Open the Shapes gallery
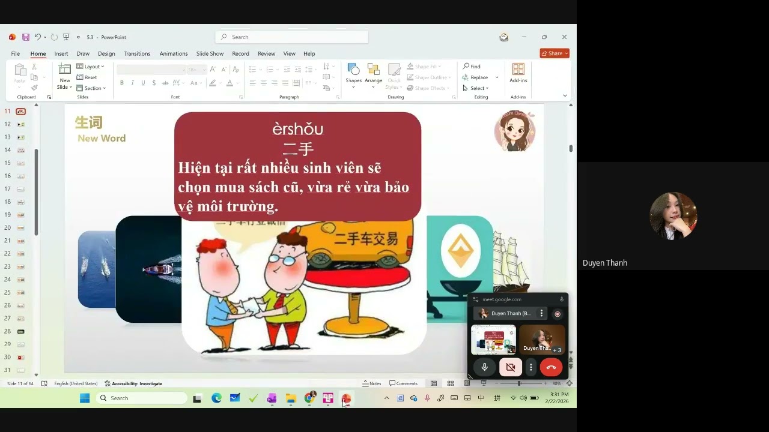Image resolution: width=769 pixels, height=432 pixels. pyautogui.click(x=353, y=75)
